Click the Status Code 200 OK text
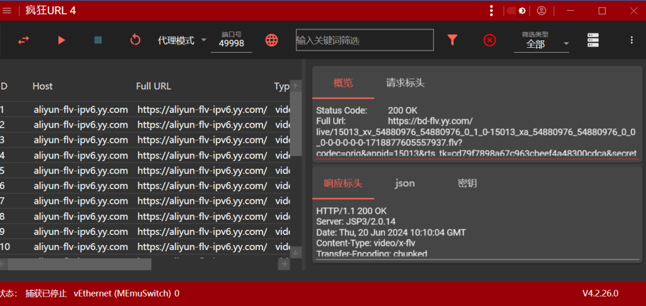646x306 pixels. pos(367,110)
